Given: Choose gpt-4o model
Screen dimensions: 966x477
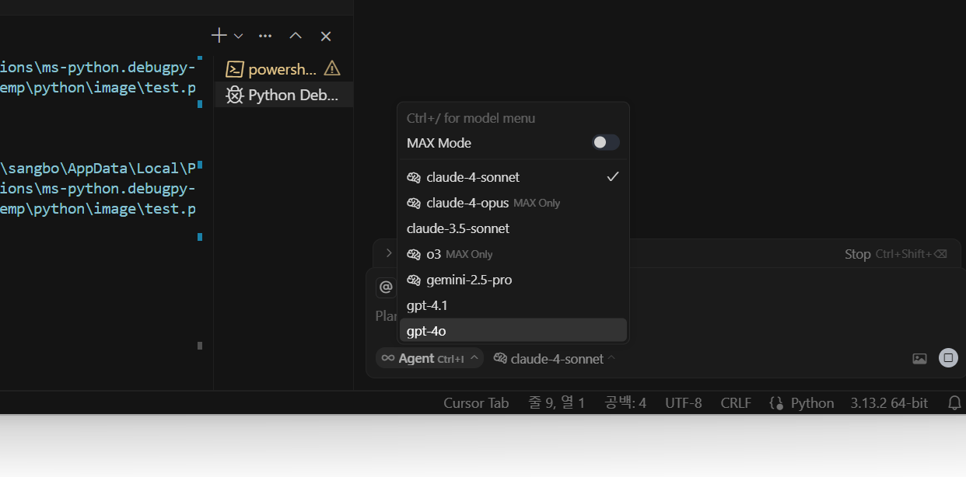Looking at the screenshot, I should [x=513, y=331].
